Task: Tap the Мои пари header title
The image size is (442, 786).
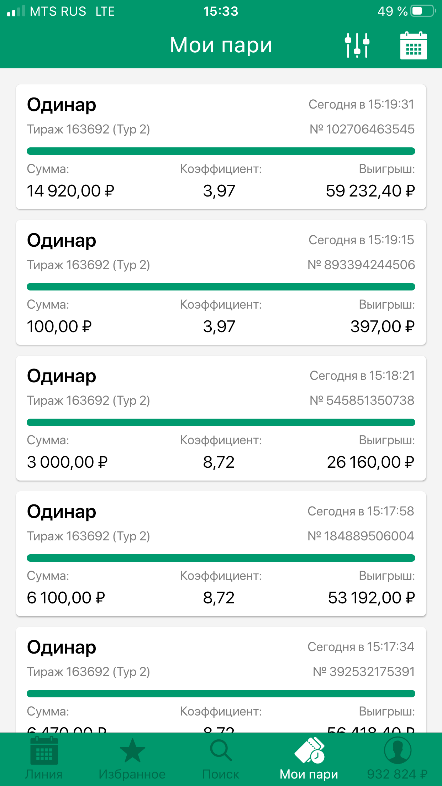Action: [x=221, y=45]
